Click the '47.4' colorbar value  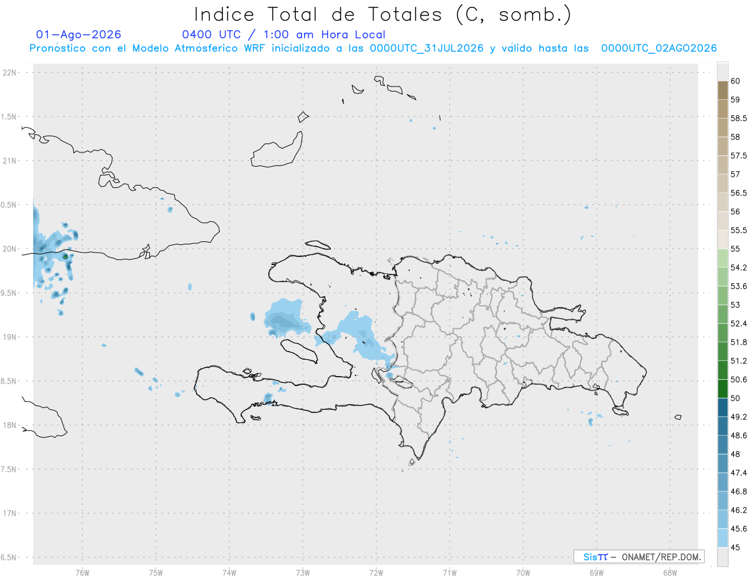pyautogui.click(x=738, y=473)
